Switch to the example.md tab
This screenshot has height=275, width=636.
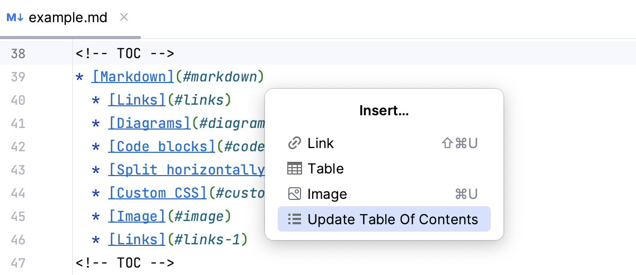point(68,17)
